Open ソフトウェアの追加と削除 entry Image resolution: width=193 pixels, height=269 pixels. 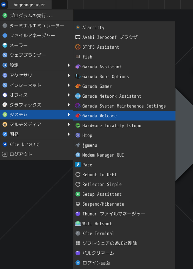click(x=124, y=243)
